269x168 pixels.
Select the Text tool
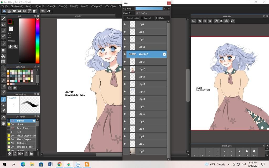click(3, 99)
